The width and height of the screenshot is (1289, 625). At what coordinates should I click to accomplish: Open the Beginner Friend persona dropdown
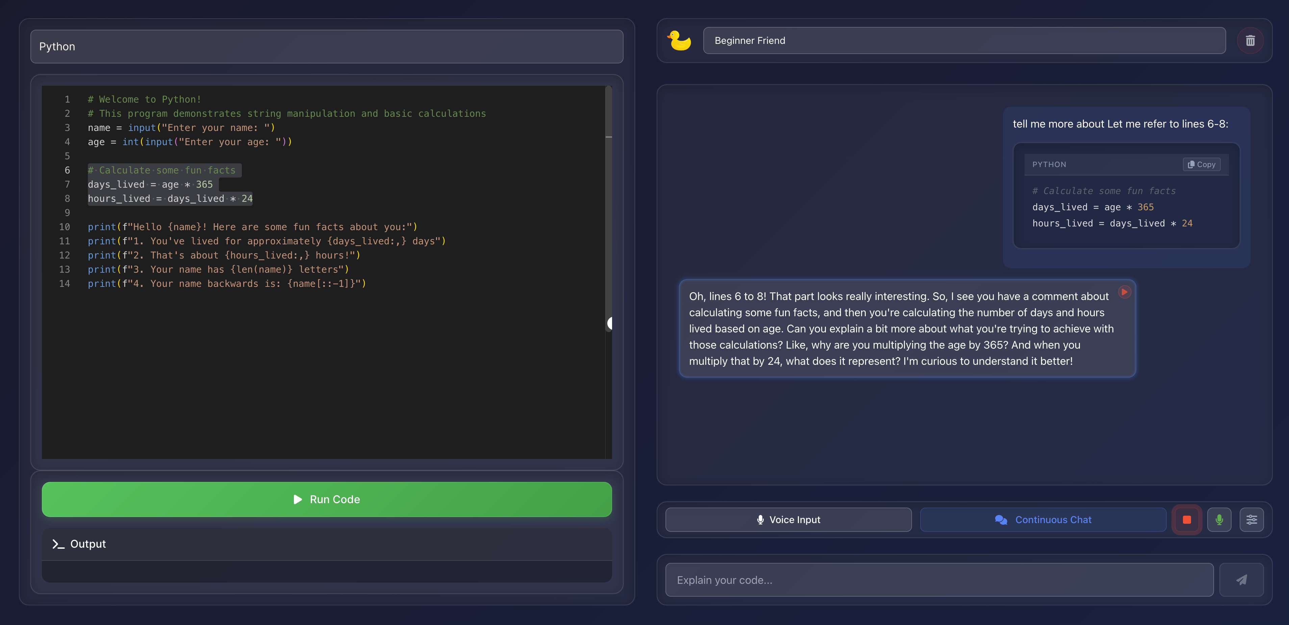pos(964,40)
